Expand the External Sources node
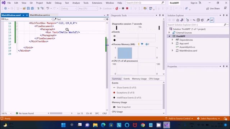Image resolution: width=230 pixels, height=129 pixels. tap(169, 33)
